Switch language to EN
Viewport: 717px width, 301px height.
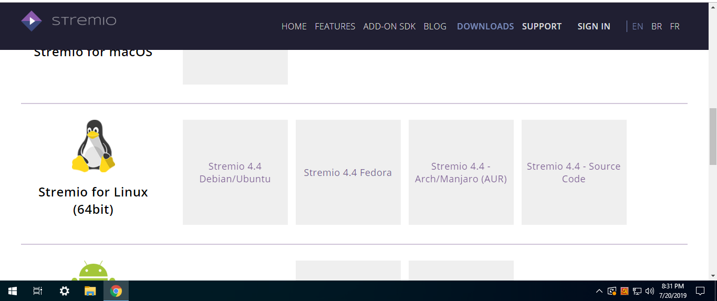pos(638,26)
